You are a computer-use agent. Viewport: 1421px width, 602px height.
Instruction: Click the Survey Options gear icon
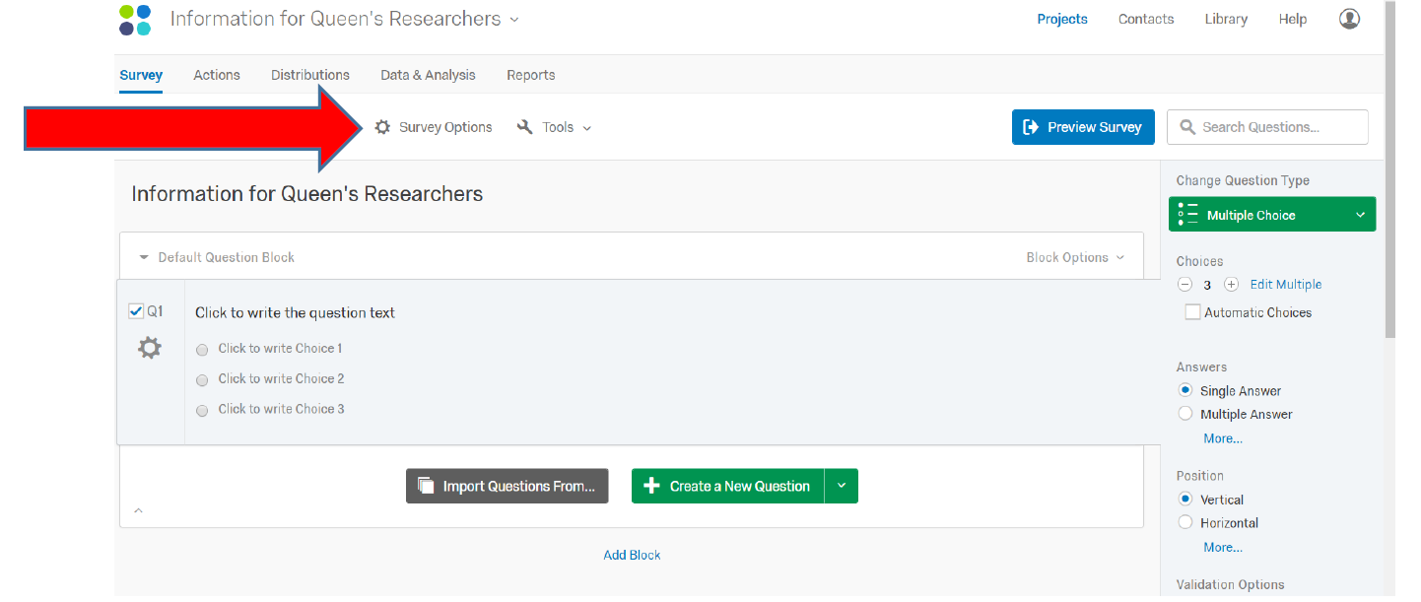coord(382,127)
